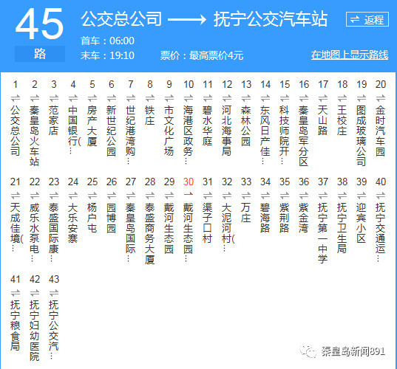Click transfer icon above 范家店 stop
The image size is (397, 369).
[x=54, y=98]
